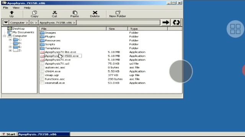Select the D: drive in tree
Viewport: 245px width, 137px height.
[x=20, y=43]
